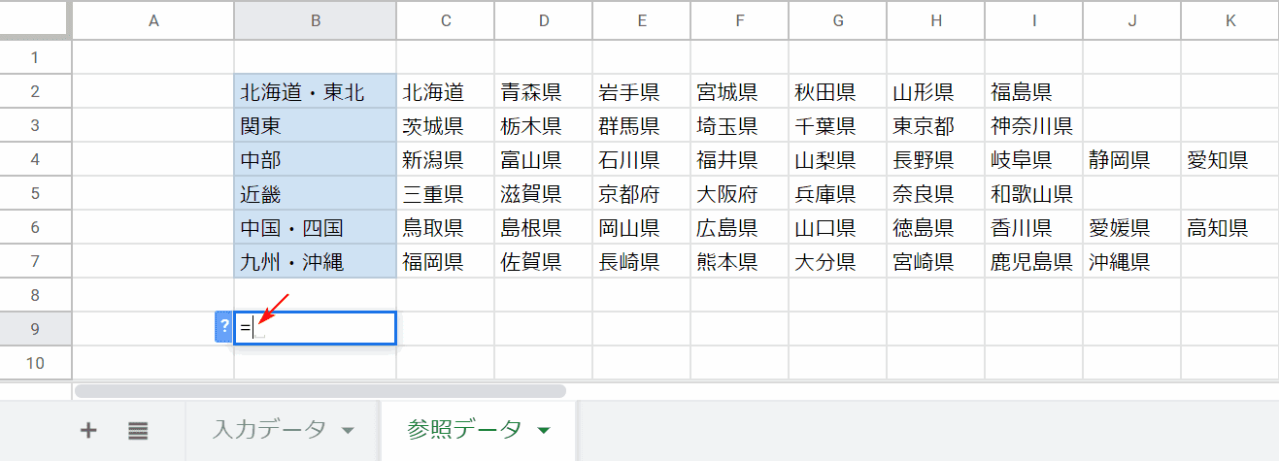Click cell containing 北海道・東北
This screenshot has height=461, width=1279.
315,92
